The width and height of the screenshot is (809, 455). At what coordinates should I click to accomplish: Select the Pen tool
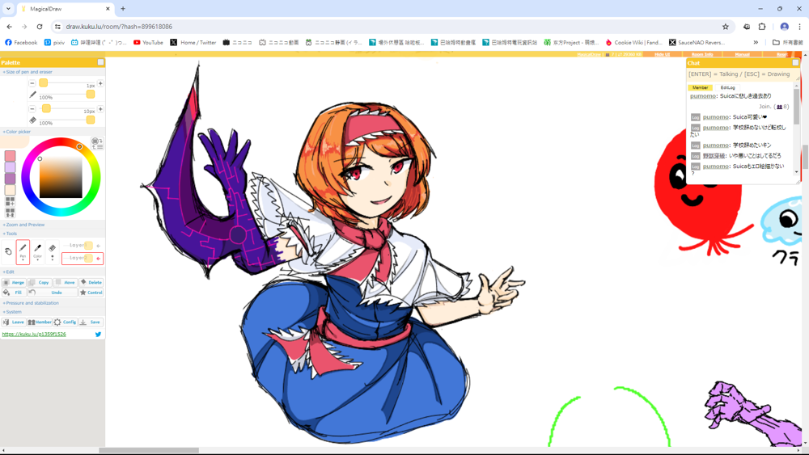(x=23, y=252)
